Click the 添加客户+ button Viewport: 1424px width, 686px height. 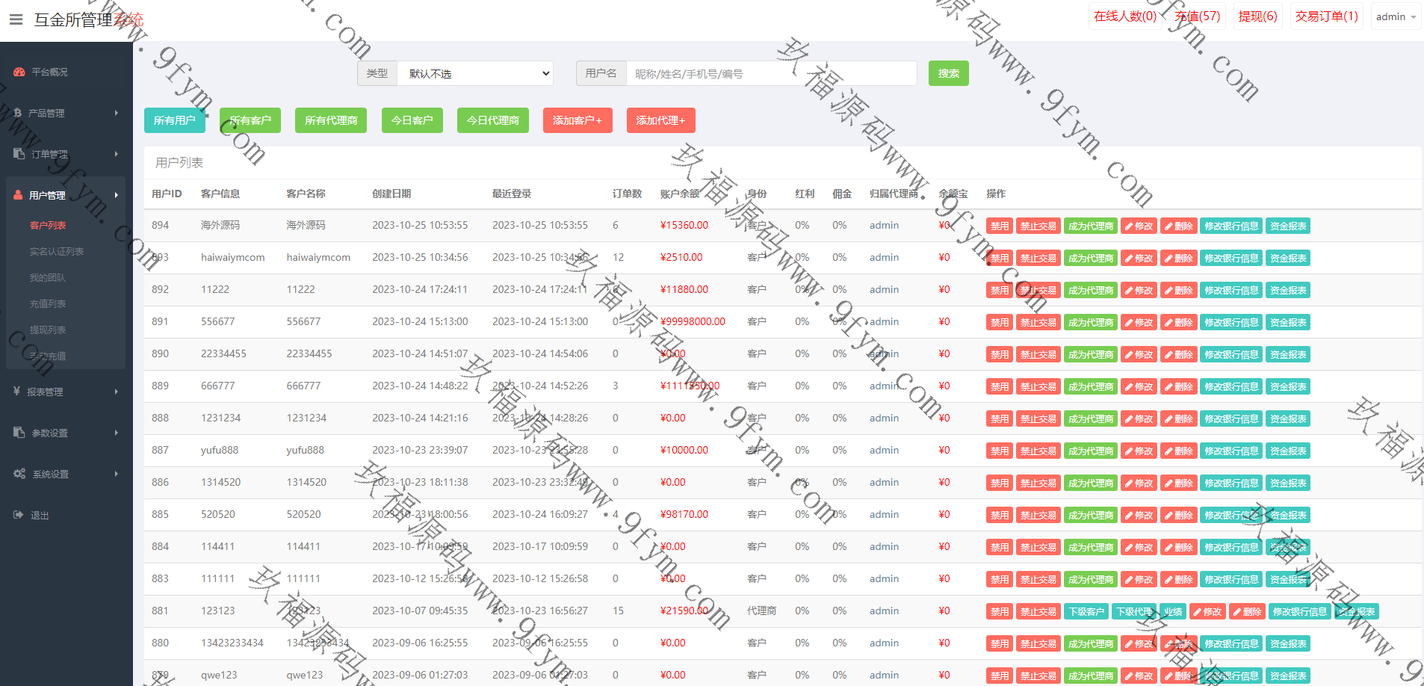pos(578,120)
